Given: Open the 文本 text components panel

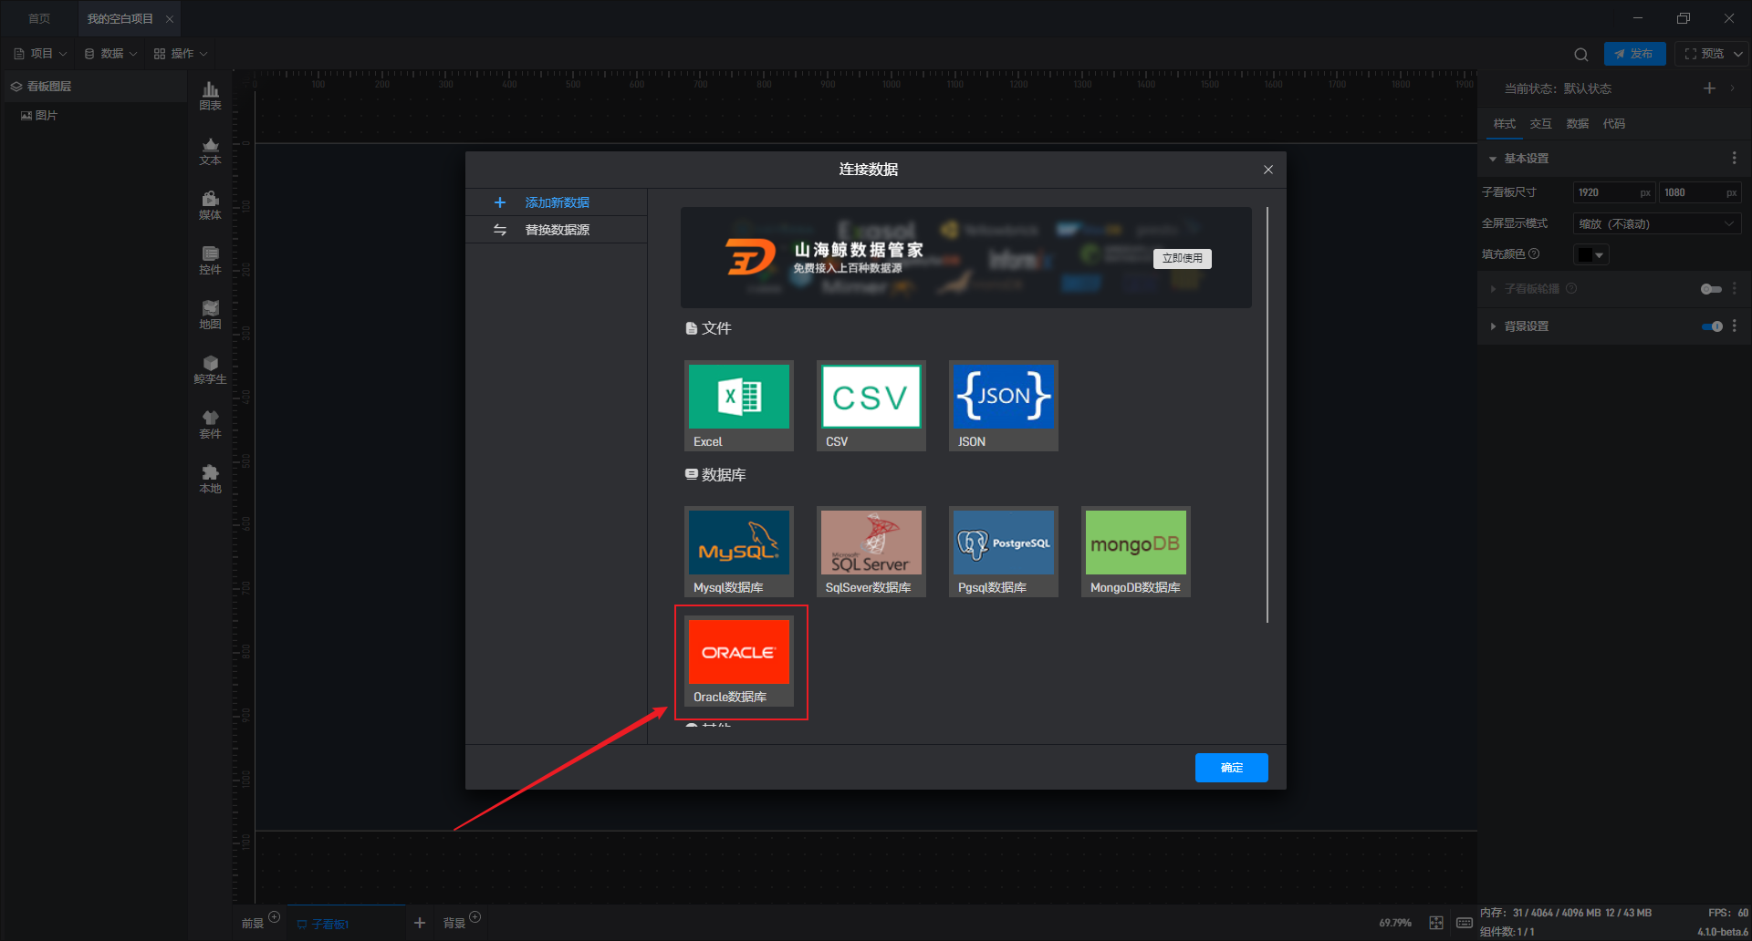Looking at the screenshot, I should pos(210,151).
